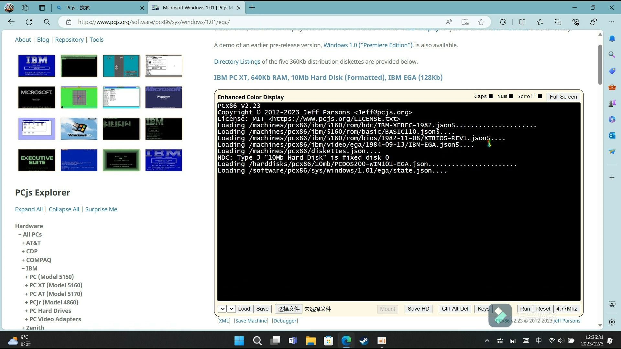Expand All hardware categories
Viewport: 621px width, 349px height.
pyautogui.click(x=28, y=209)
